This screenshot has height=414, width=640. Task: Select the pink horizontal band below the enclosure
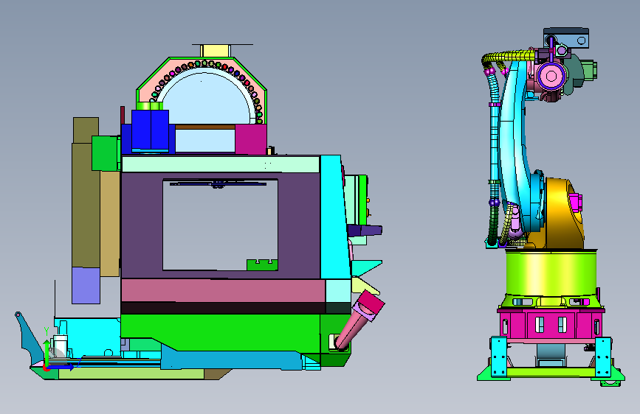tap(223, 290)
